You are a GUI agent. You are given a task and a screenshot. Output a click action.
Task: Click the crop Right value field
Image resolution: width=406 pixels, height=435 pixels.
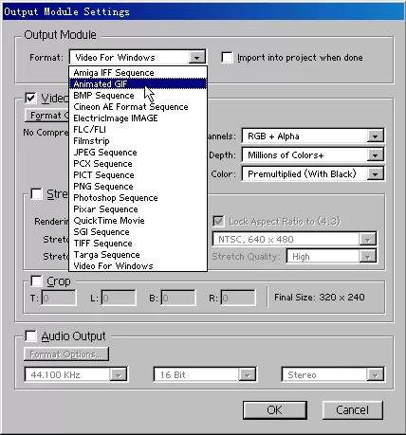click(x=238, y=298)
